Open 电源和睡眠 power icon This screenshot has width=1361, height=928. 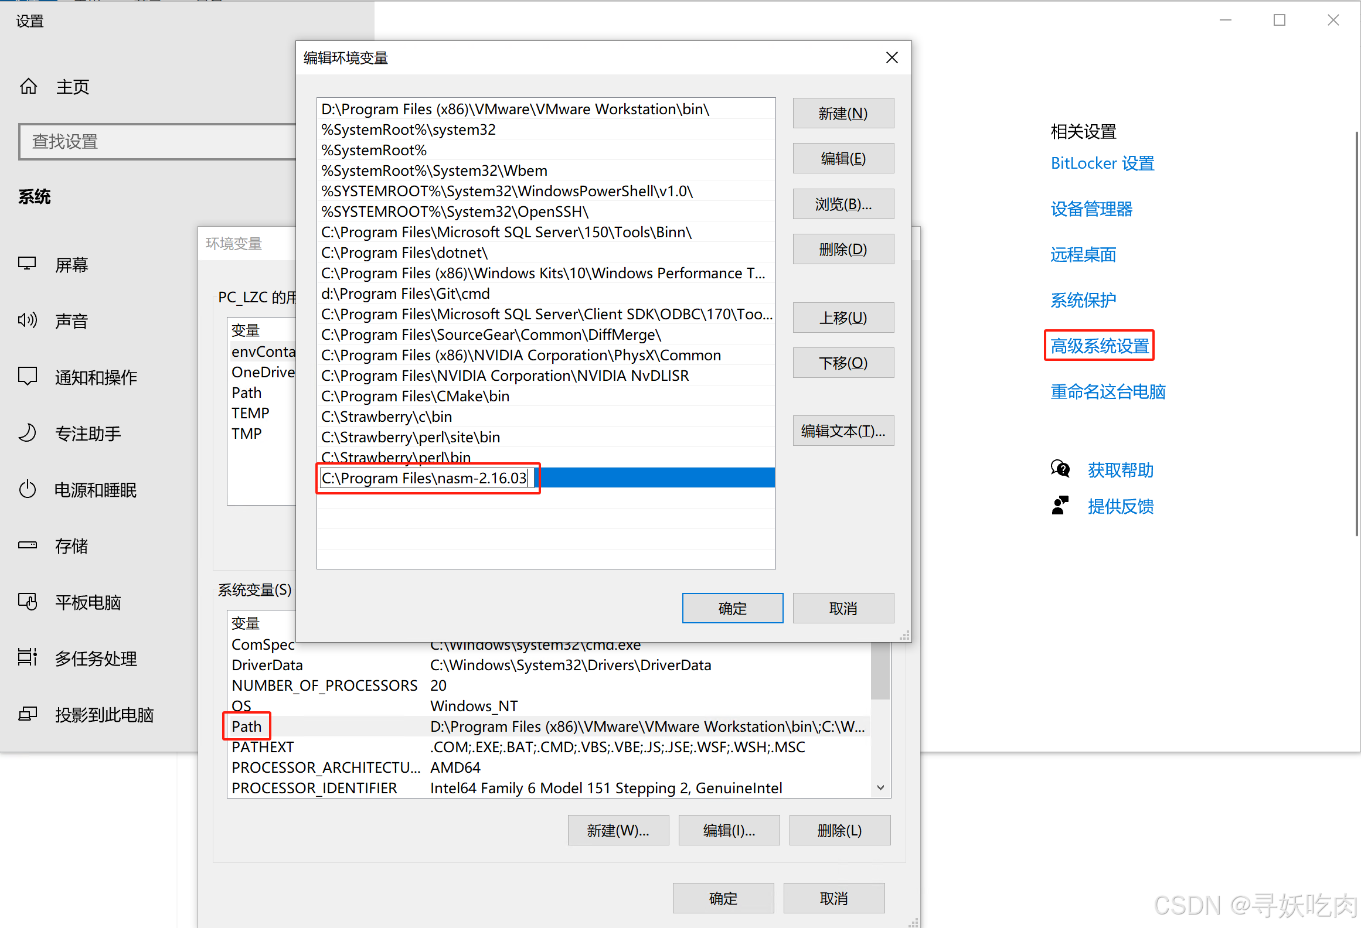coord(27,489)
